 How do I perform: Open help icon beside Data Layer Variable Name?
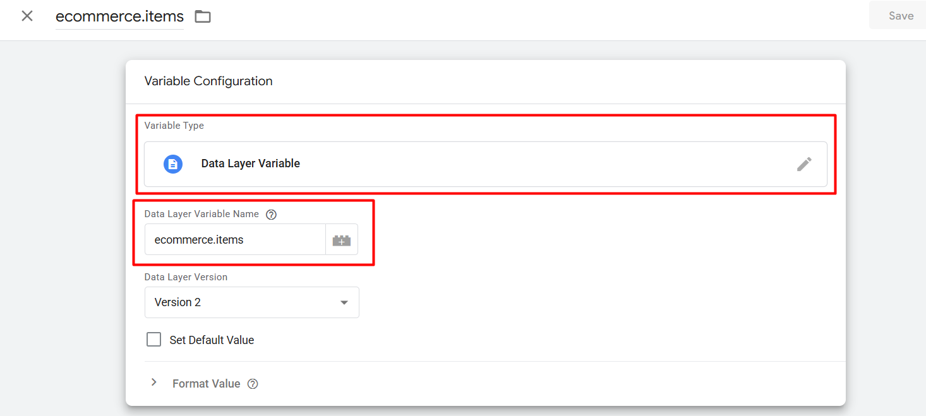271,215
